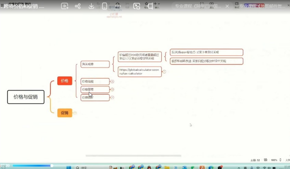Click the mobile phone icon in the top bar
The width and height of the screenshot is (290, 169).
(x=104, y=6)
